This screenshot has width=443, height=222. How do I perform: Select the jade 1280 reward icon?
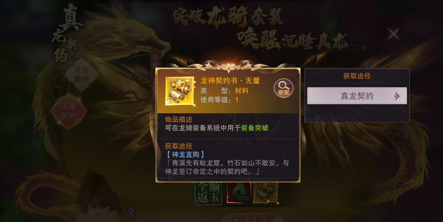tap(239, 193)
